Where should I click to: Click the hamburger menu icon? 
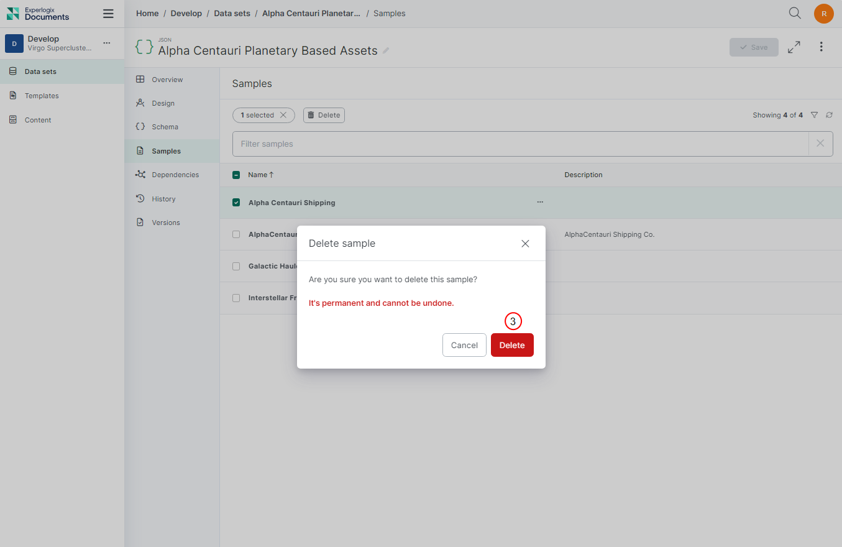point(108,14)
